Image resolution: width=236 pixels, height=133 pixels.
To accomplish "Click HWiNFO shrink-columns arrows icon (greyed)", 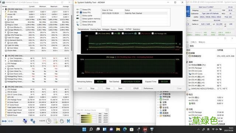I will click(x=10, y=121).
